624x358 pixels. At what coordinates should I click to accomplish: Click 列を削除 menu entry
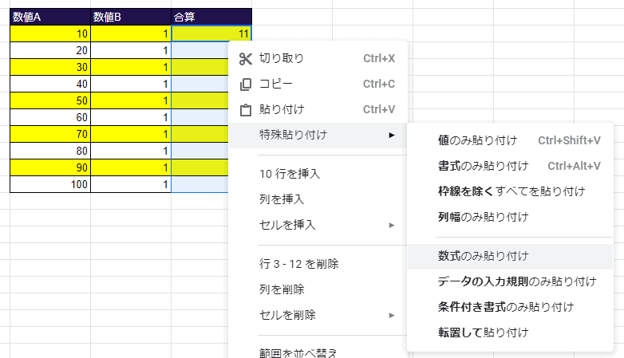[x=282, y=289]
